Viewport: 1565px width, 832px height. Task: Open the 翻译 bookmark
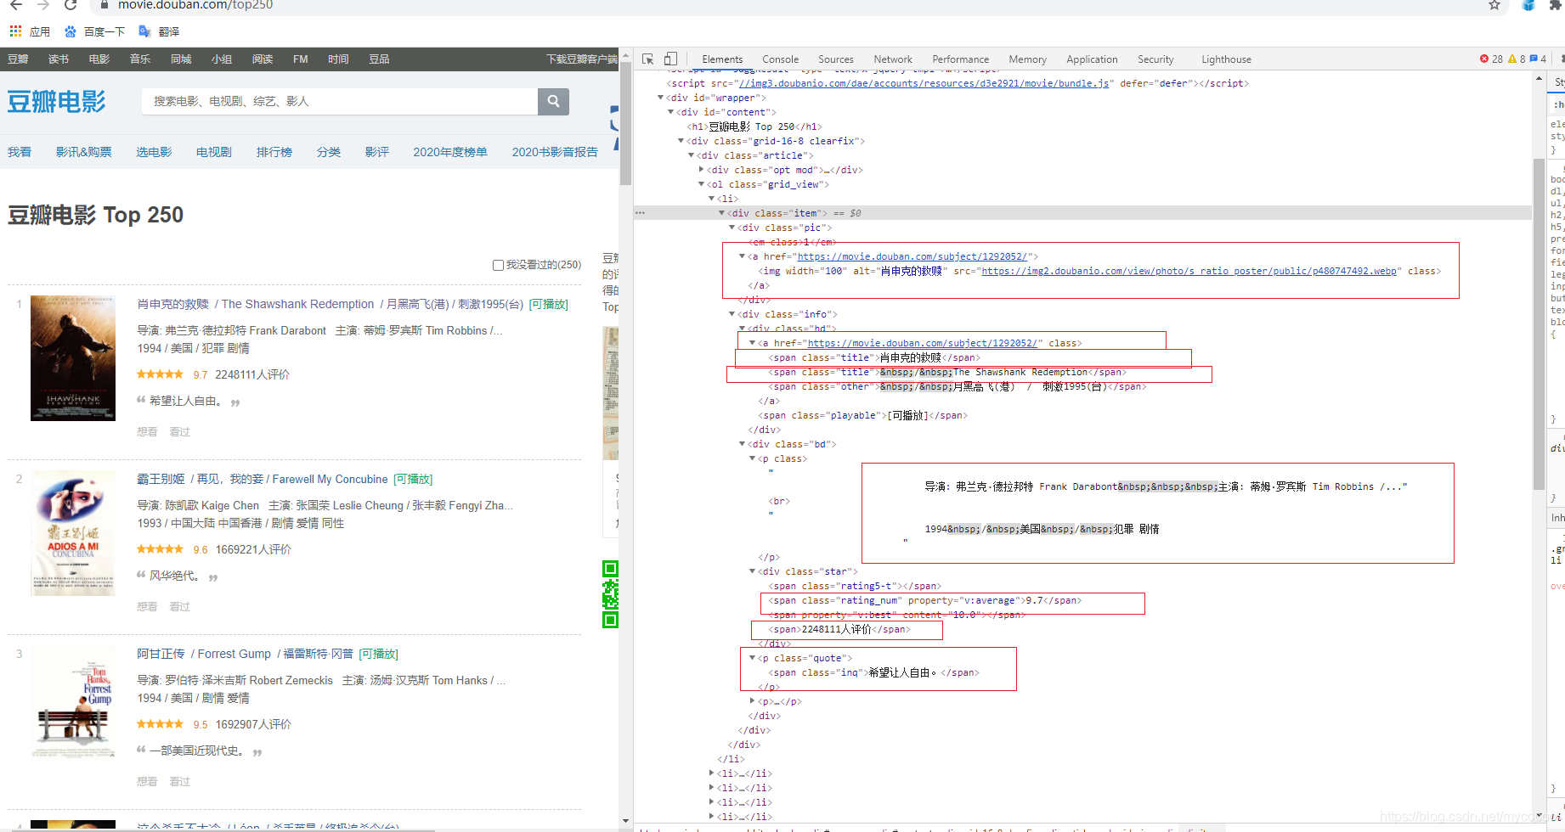[159, 31]
